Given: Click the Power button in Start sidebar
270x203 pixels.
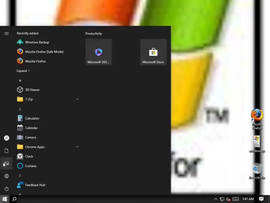Looking at the screenshot, I should click(x=6, y=189).
